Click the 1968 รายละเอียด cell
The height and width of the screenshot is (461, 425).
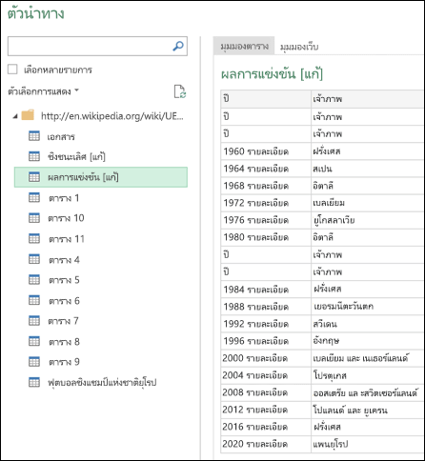266,186
